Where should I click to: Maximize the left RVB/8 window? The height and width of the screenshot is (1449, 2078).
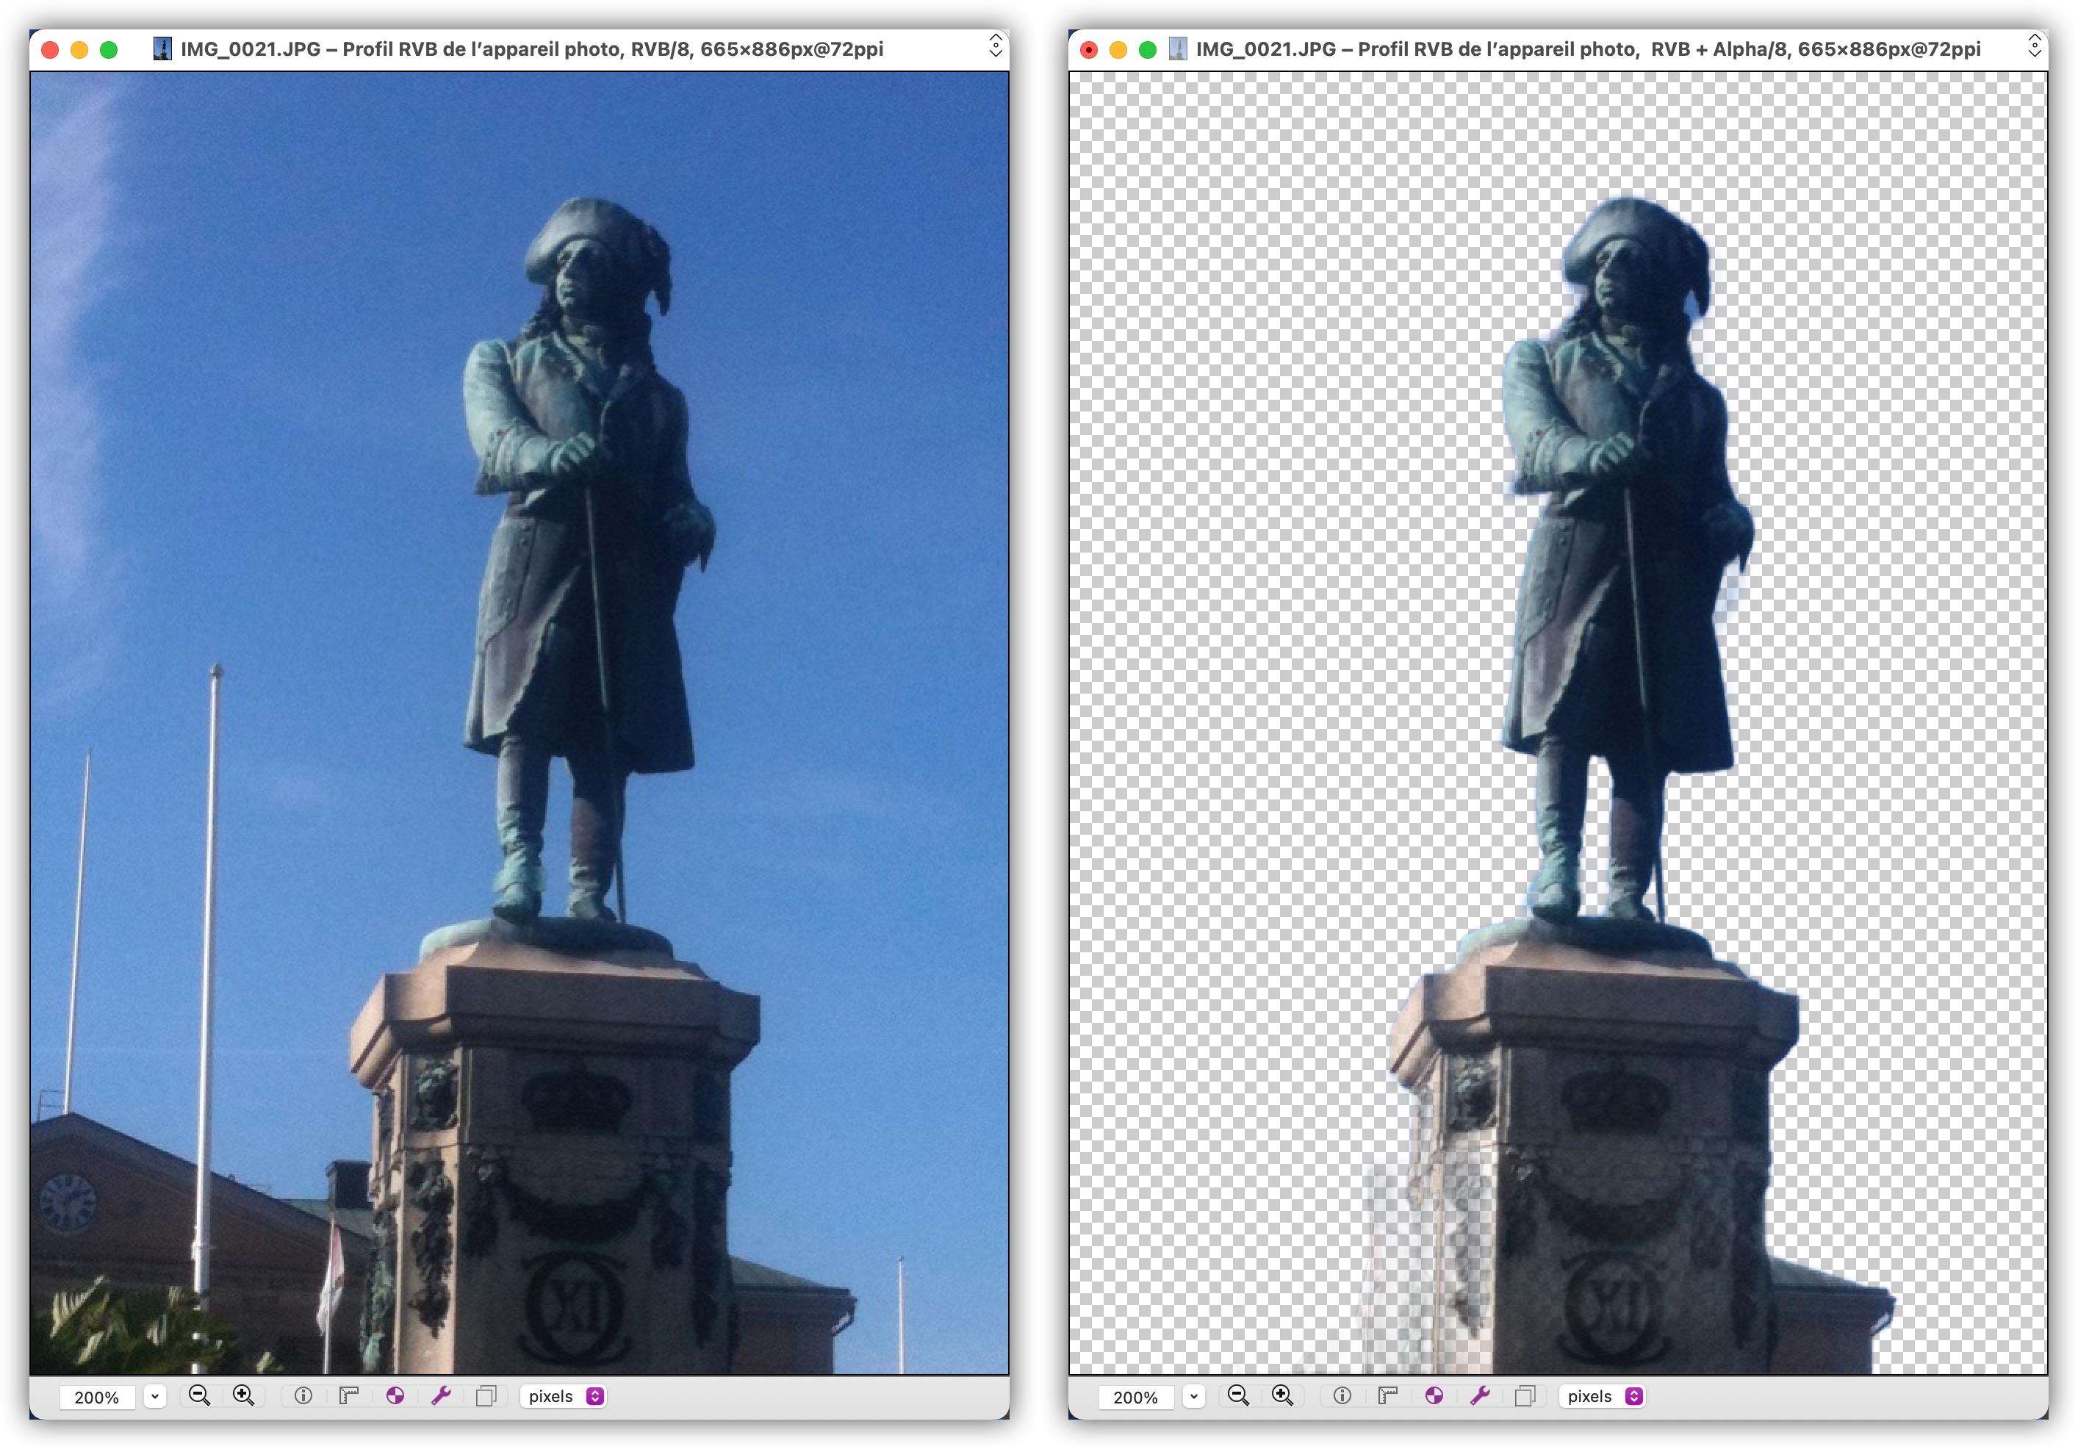(109, 50)
